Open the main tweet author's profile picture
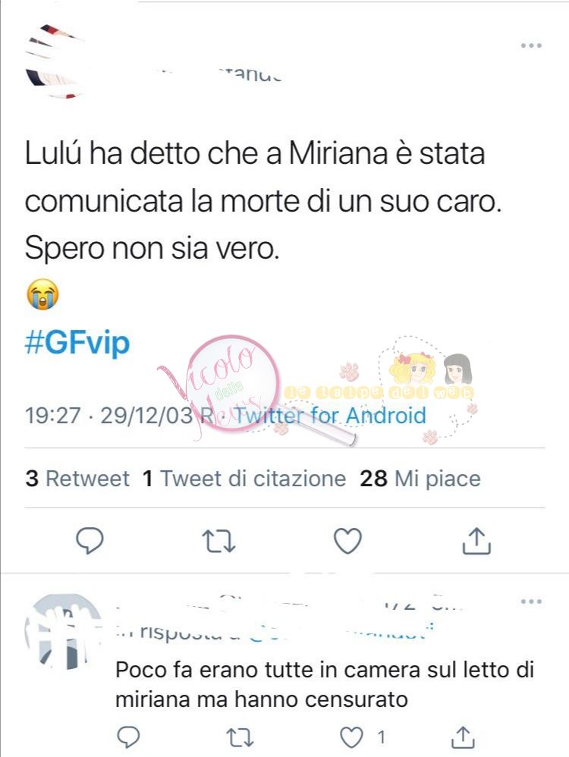The width and height of the screenshot is (569, 757). click(54, 61)
